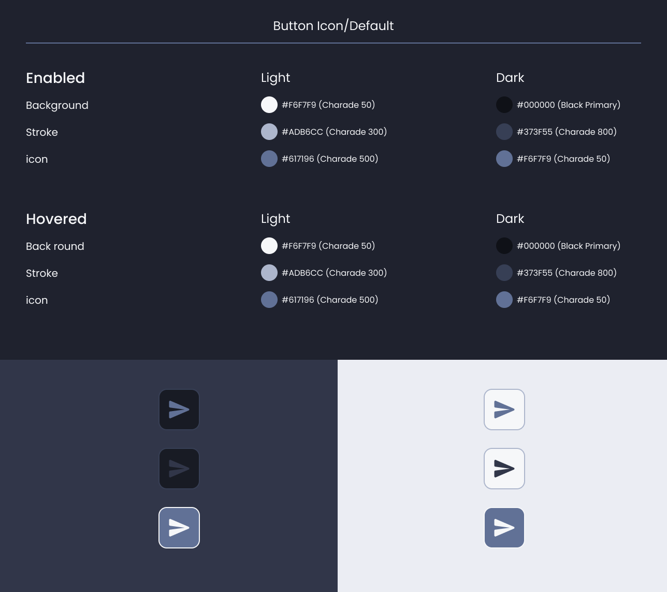Image resolution: width=667 pixels, height=592 pixels.
Task: Pick the Hovered Light #617196 Charade 500 swatch
Action: pyautogui.click(x=269, y=300)
